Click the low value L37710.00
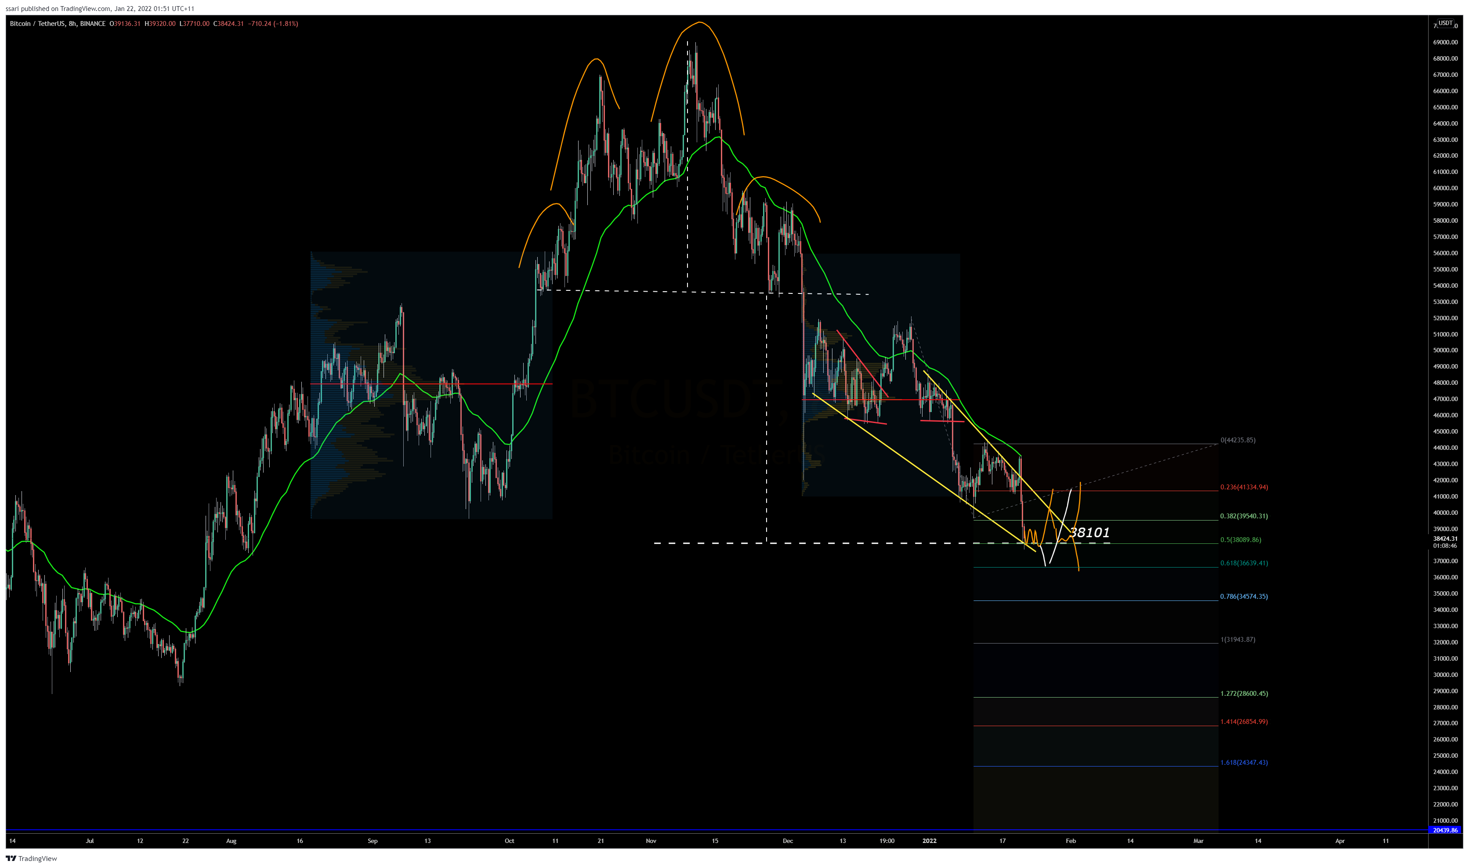 [x=194, y=23]
